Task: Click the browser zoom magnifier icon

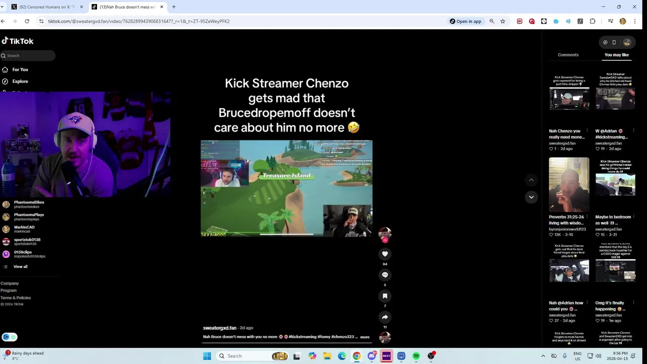Action: click(491, 21)
